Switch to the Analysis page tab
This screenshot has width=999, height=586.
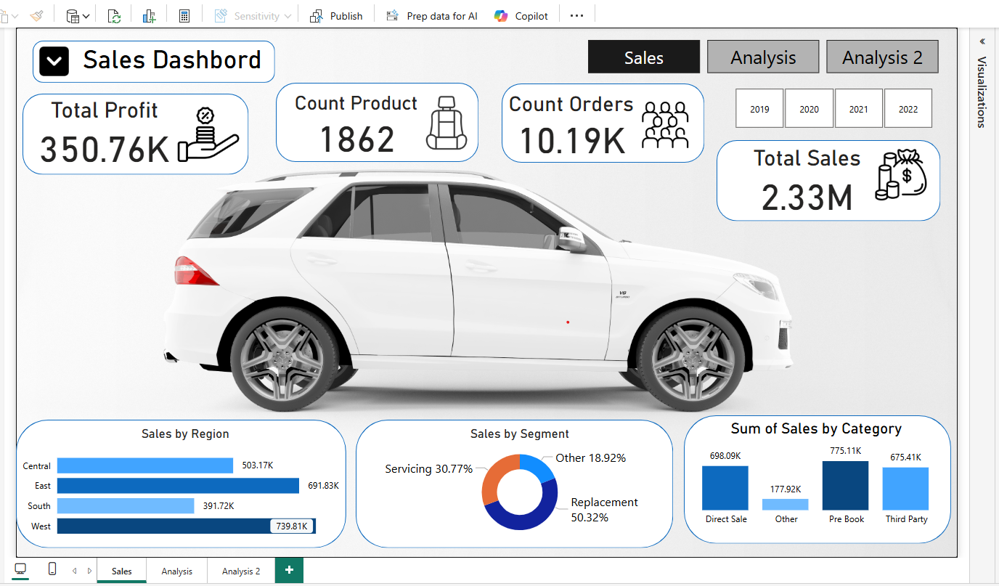[176, 571]
